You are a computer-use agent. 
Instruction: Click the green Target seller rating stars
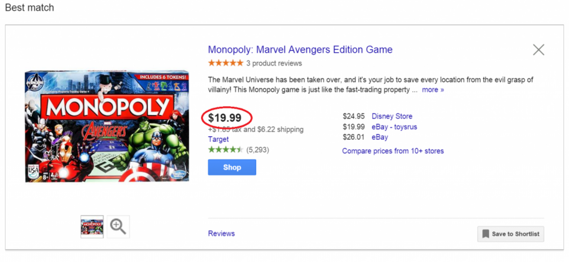pyautogui.click(x=225, y=150)
